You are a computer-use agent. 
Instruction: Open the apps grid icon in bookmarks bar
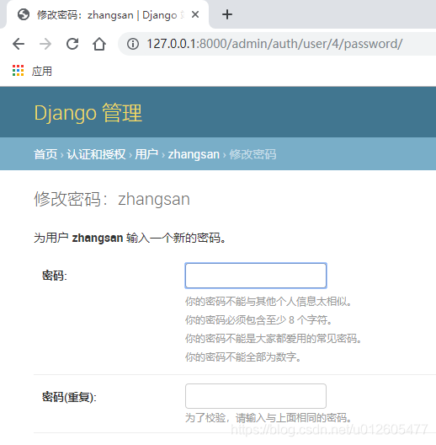(x=18, y=71)
